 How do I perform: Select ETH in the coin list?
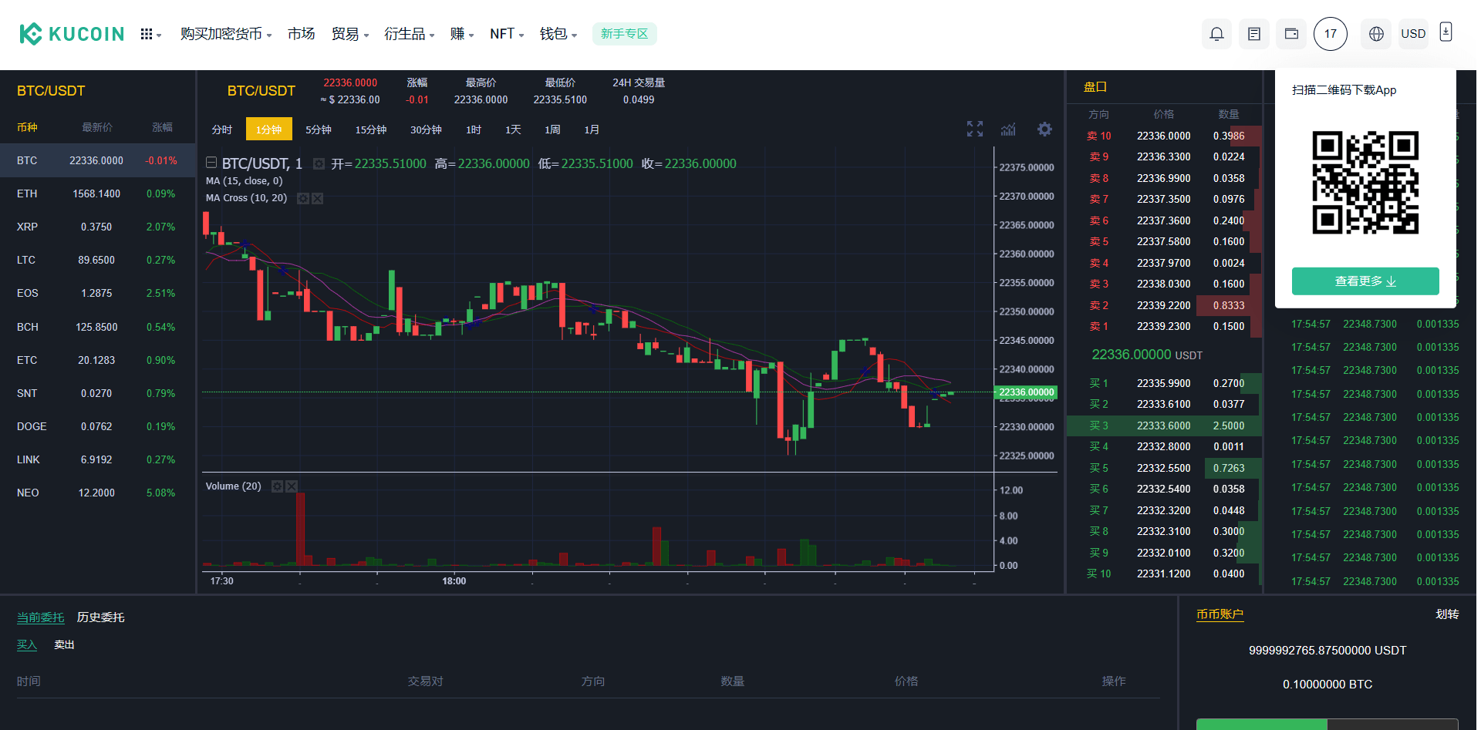point(28,193)
